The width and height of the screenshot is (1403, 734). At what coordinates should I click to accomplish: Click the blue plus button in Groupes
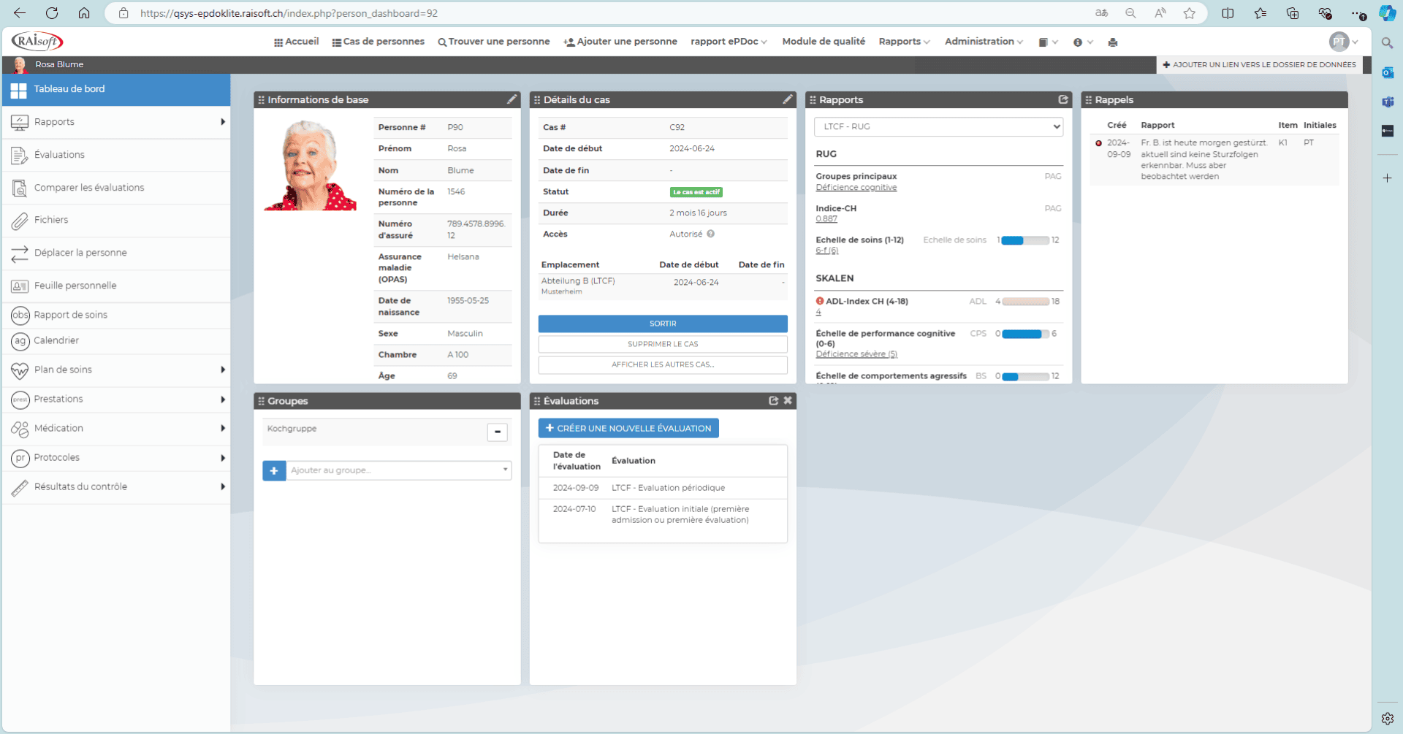click(x=274, y=470)
